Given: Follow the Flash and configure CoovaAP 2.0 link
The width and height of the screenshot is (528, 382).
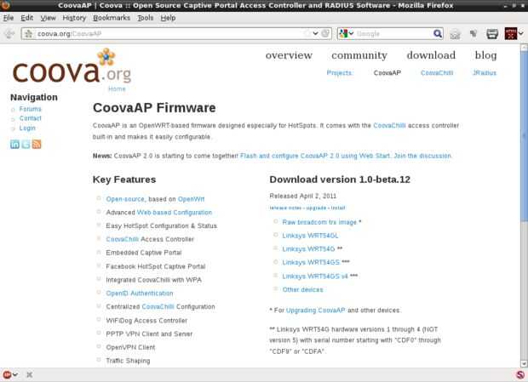Looking at the screenshot, I should [315, 156].
